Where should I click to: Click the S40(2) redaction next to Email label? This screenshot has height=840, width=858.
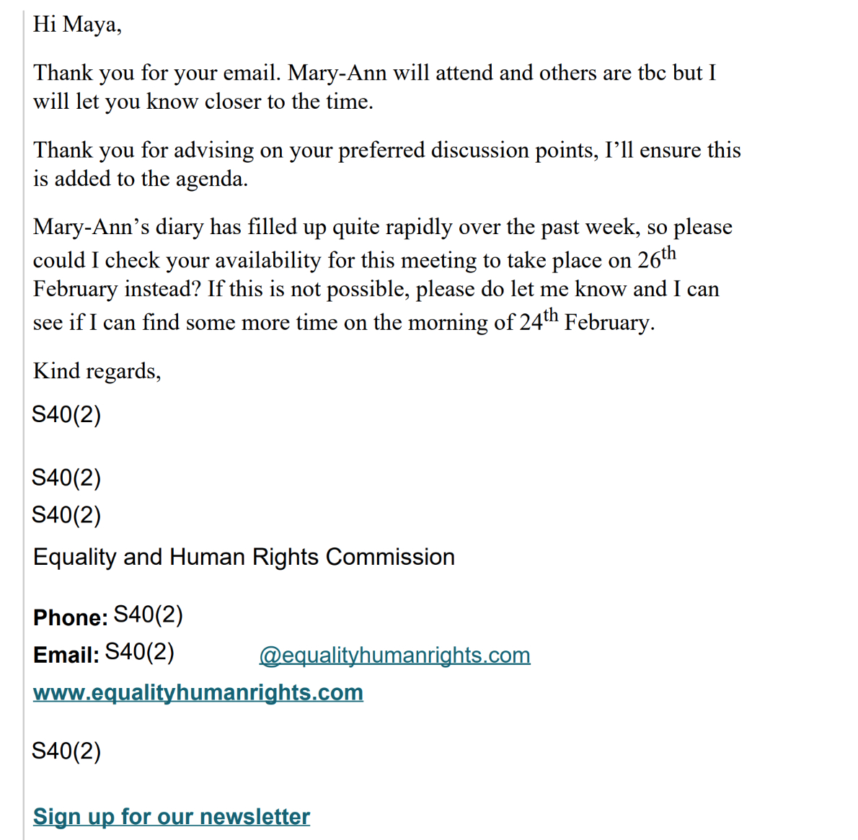[x=140, y=652]
